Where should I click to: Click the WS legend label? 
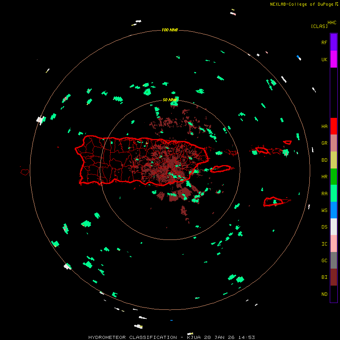324,210
